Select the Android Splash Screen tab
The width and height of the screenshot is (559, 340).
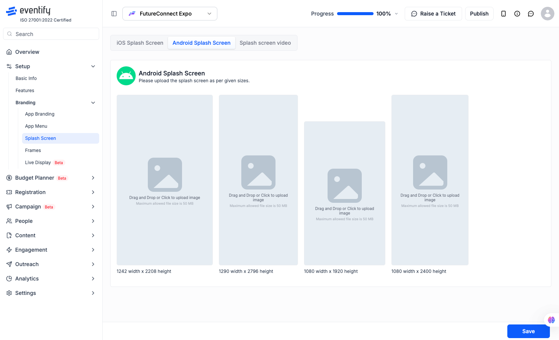click(x=201, y=43)
